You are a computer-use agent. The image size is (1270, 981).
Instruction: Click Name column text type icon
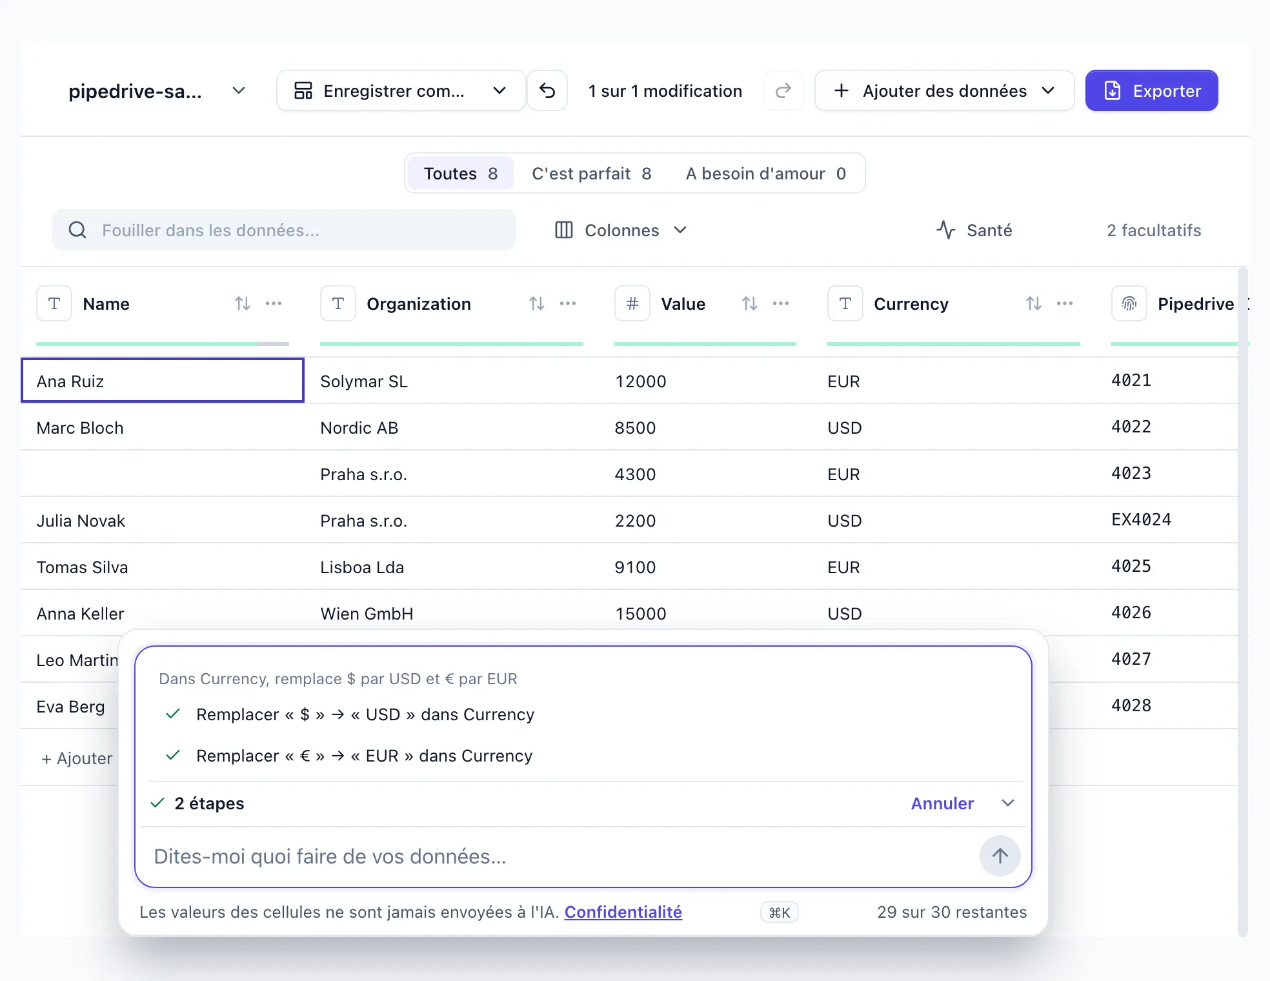(54, 303)
